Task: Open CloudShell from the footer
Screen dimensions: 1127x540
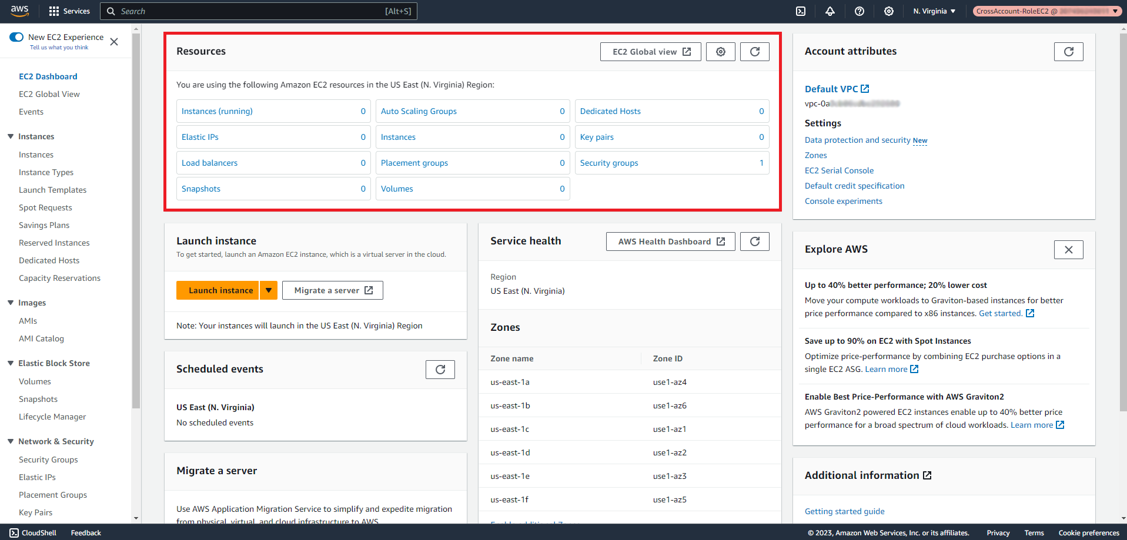Action: pos(33,533)
